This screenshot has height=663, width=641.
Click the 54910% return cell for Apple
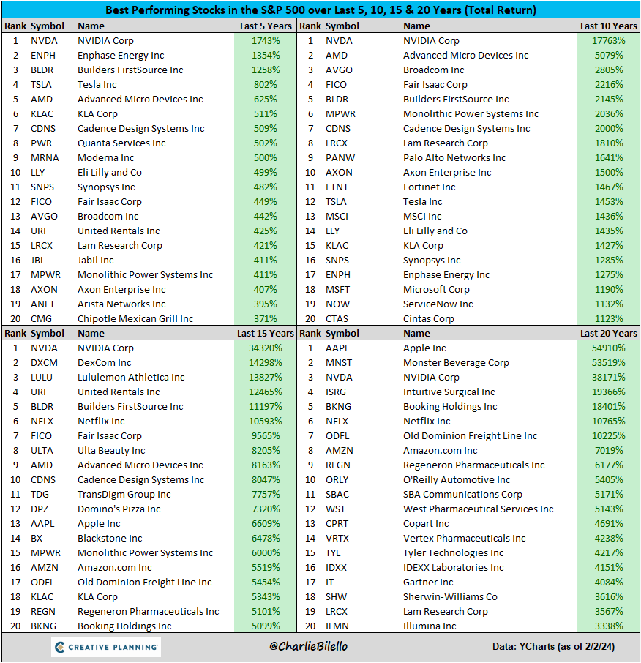tap(608, 348)
